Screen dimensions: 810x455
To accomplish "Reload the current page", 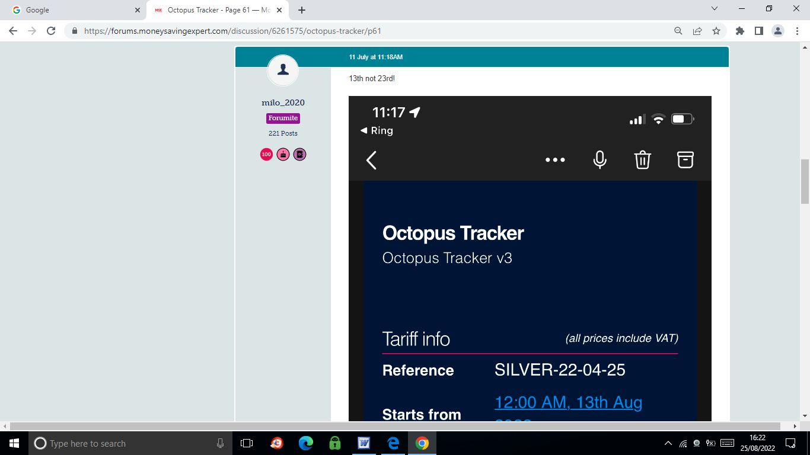I will coord(51,31).
